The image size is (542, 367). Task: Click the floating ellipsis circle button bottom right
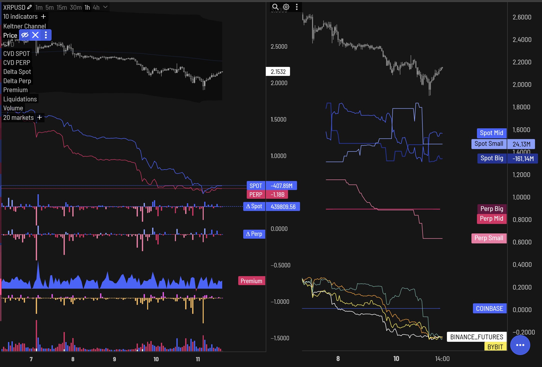tap(520, 345)
